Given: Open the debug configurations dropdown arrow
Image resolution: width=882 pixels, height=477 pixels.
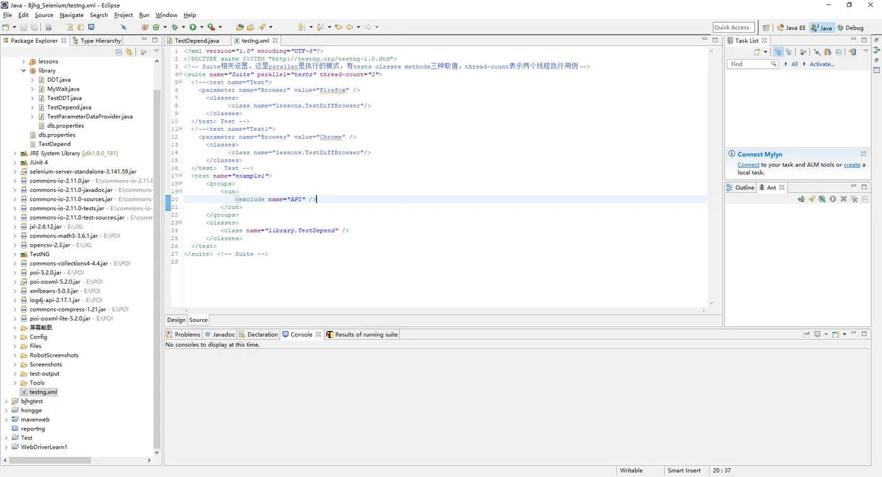Looking at the screenshot, I should click(x=183, y=27).
